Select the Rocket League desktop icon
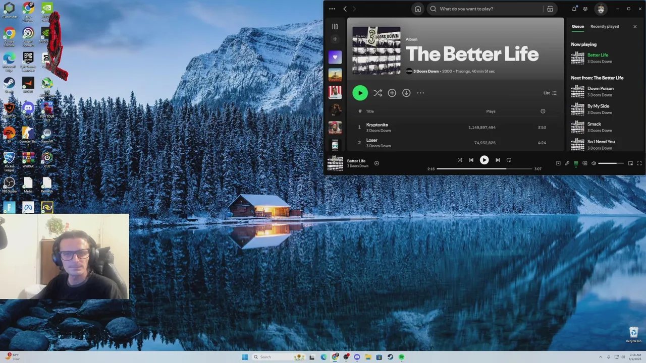646x363 pixels. (x=9, y=162)
